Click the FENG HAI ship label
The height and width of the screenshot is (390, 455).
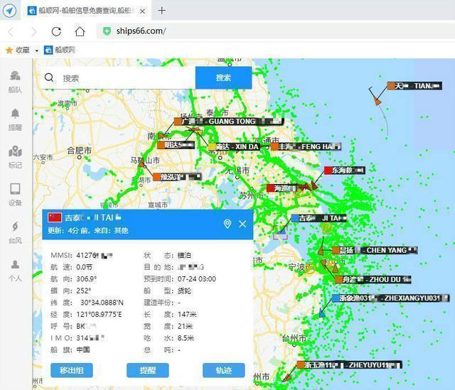click(x=306, y=147)
